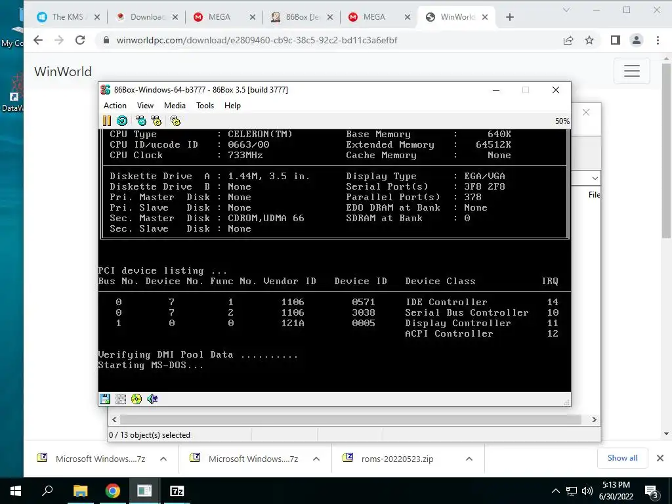Open taskbar search
672x504 pixels.
(x=47, y=491)
